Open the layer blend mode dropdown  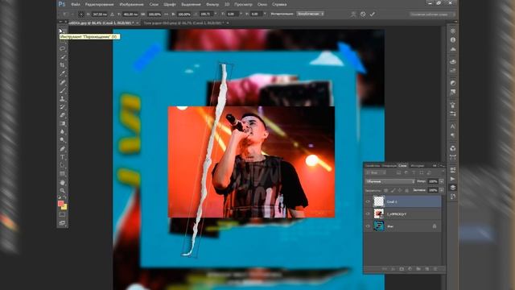pos(390,181)
